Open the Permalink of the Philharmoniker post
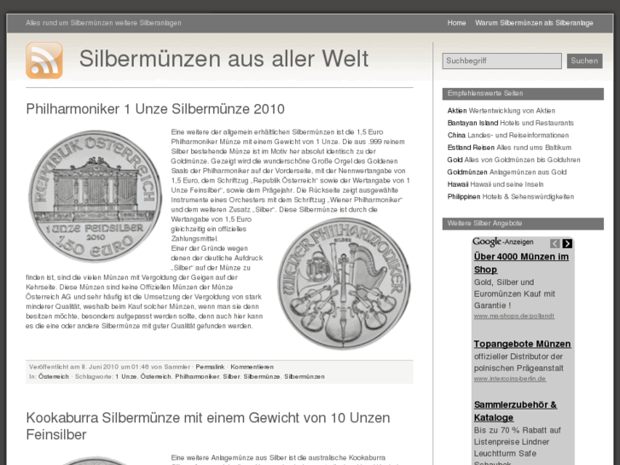Image resolution: width=620 pixels, height=465 pixels. (210, 367)
